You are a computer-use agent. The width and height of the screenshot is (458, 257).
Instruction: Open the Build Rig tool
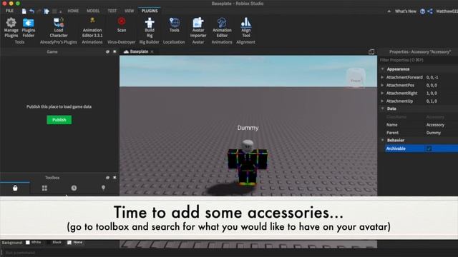pos(150,27)
